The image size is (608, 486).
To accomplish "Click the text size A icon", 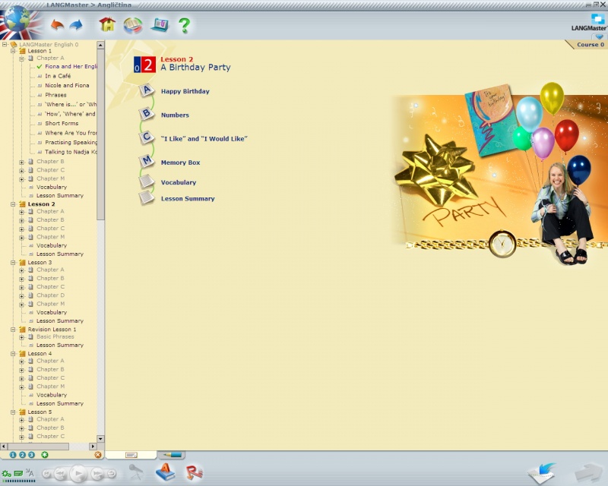I will click(x=30, y=473).
